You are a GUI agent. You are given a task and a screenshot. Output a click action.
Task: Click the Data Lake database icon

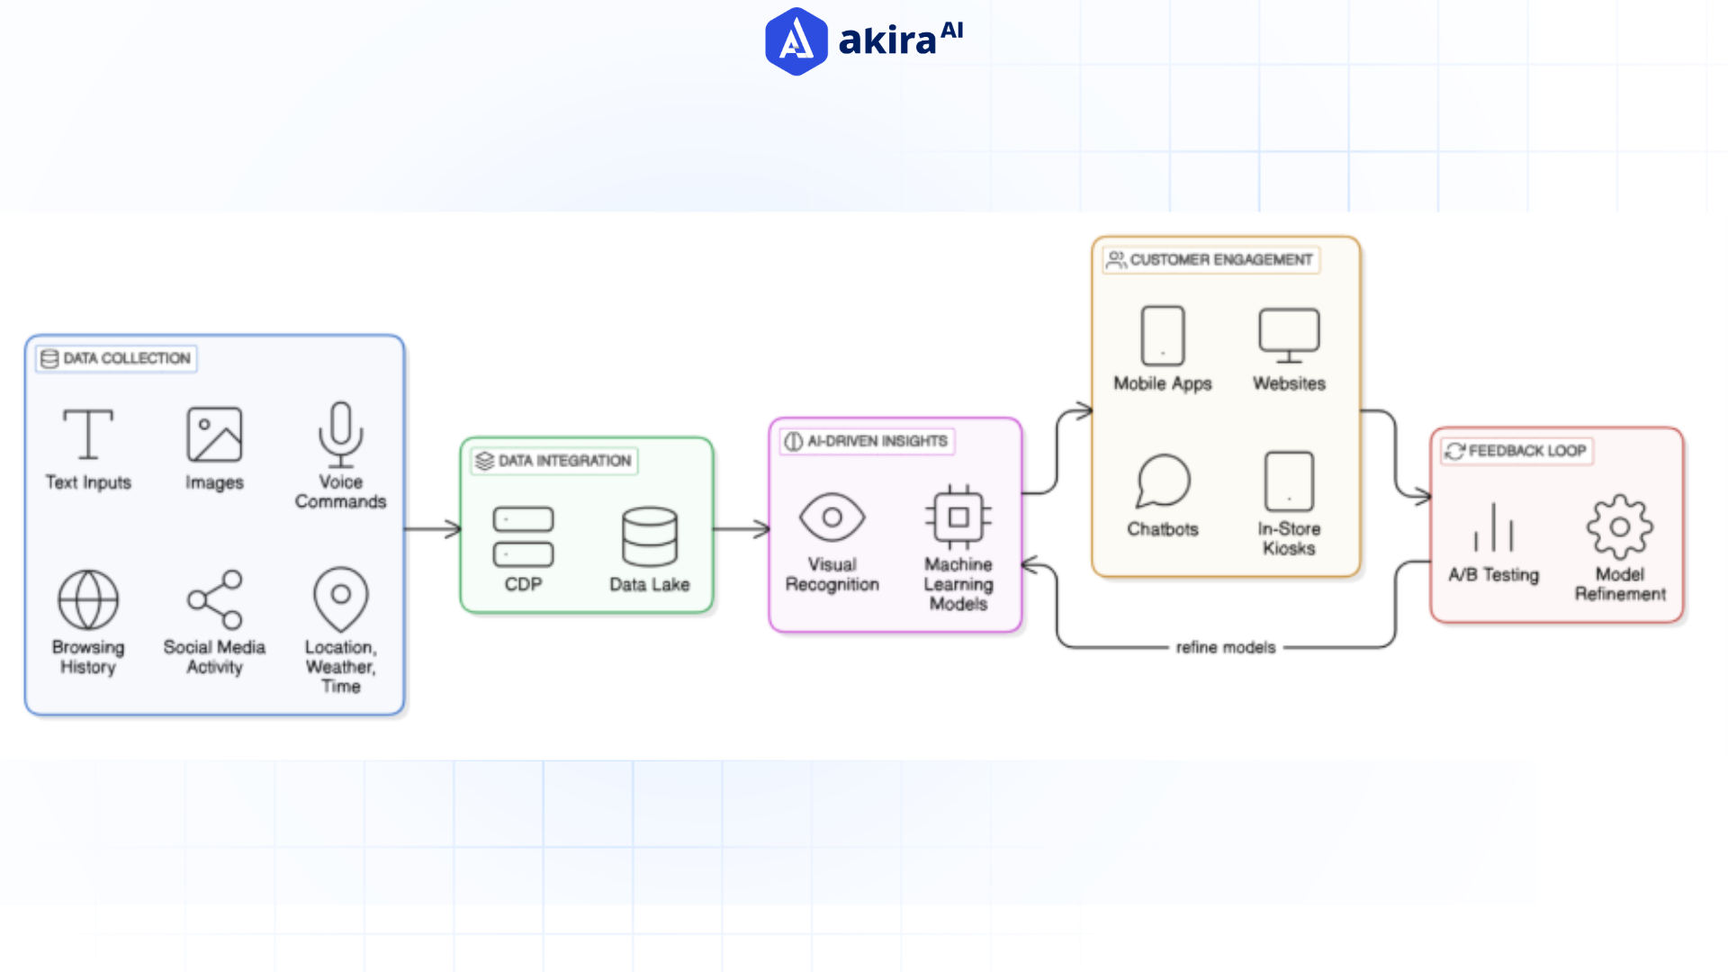tap(650, 538)
